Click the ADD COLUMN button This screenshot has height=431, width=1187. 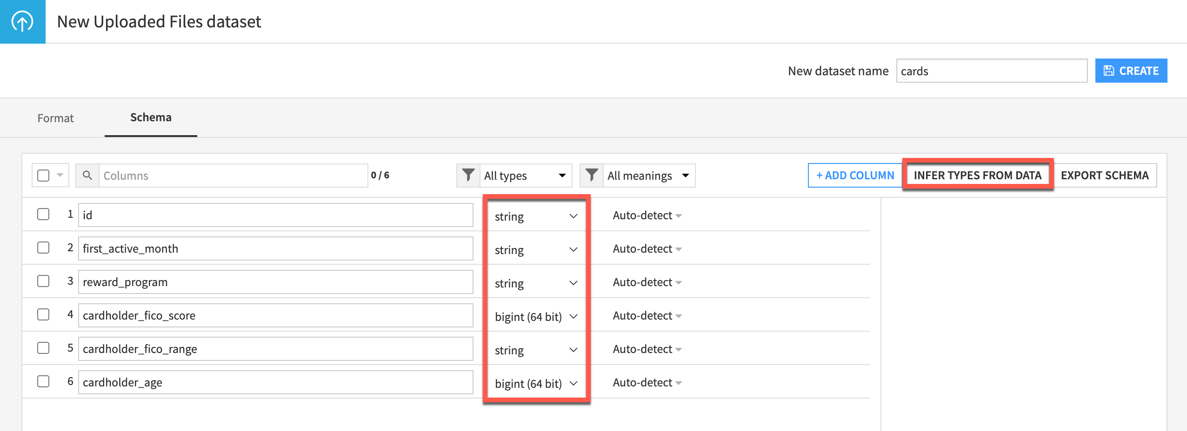click(855, 176)
